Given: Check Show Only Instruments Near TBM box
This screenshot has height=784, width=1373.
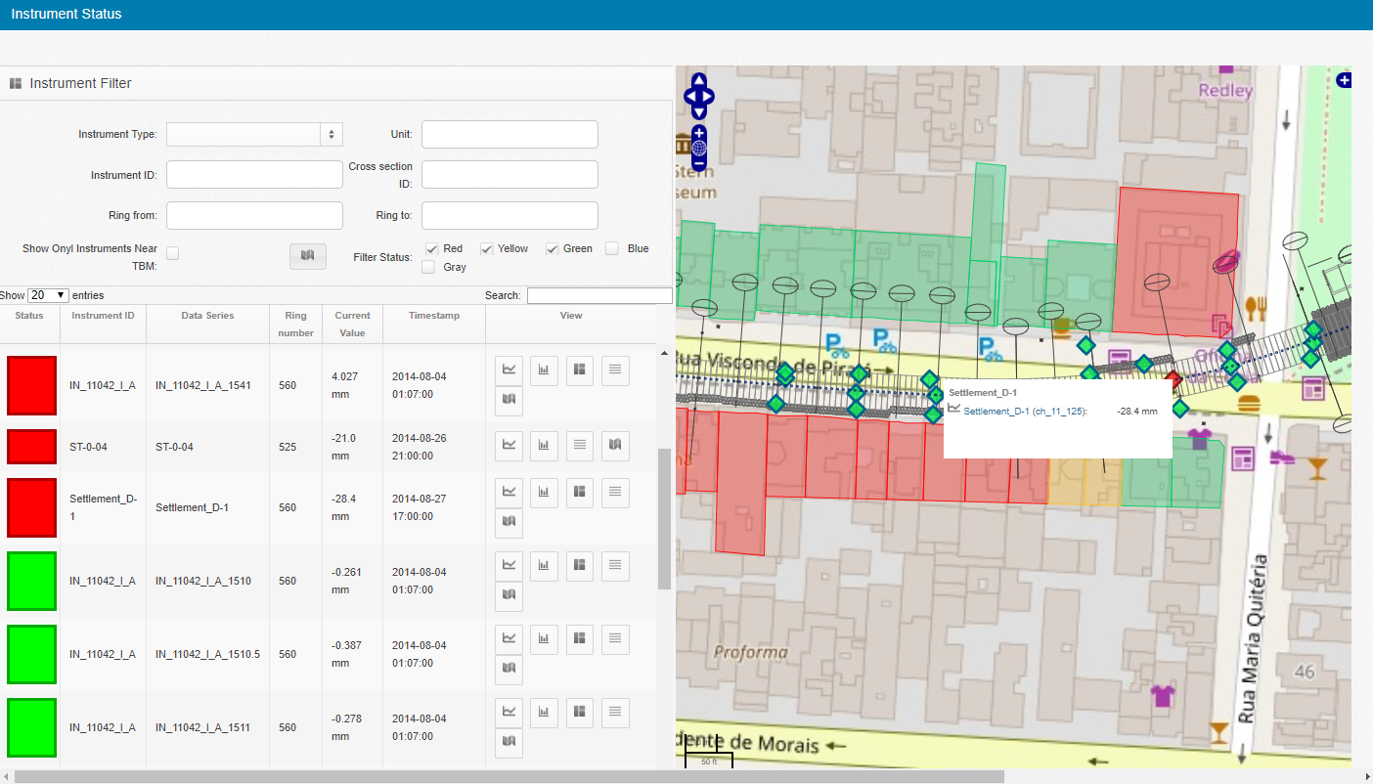Looking at the screenshot, I should tap(172, 253).
